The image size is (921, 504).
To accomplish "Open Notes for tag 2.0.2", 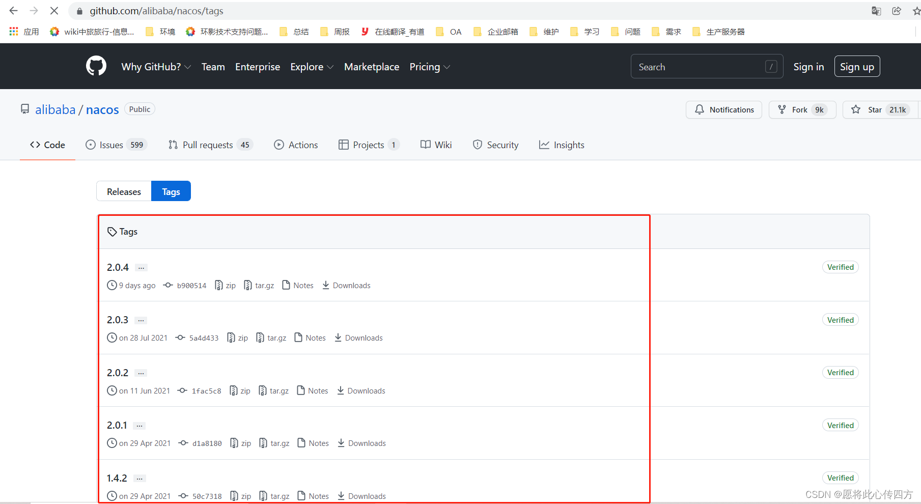I will [x=312, y=391].
